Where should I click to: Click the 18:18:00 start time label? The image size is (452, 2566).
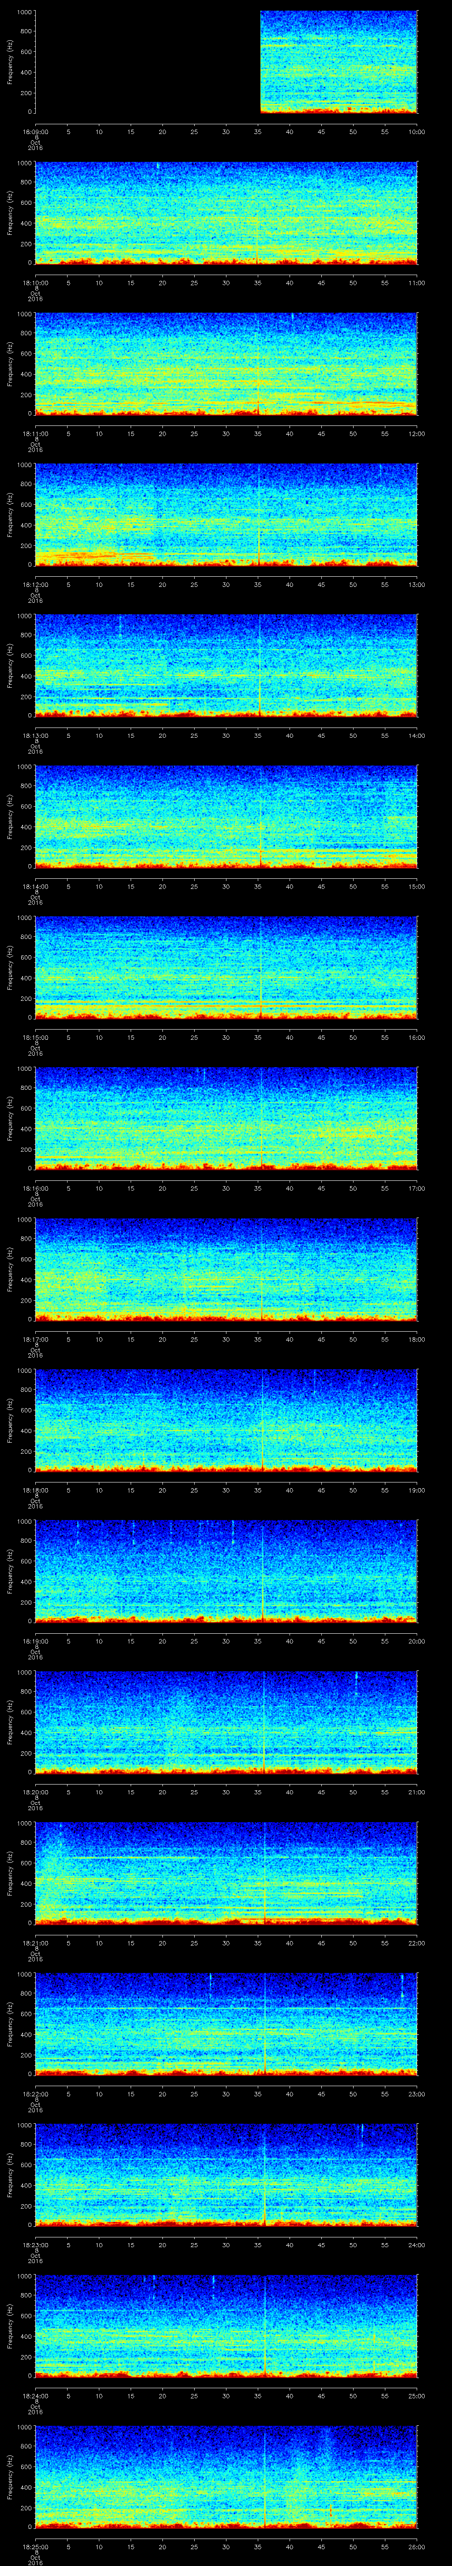coord(36,1490)
